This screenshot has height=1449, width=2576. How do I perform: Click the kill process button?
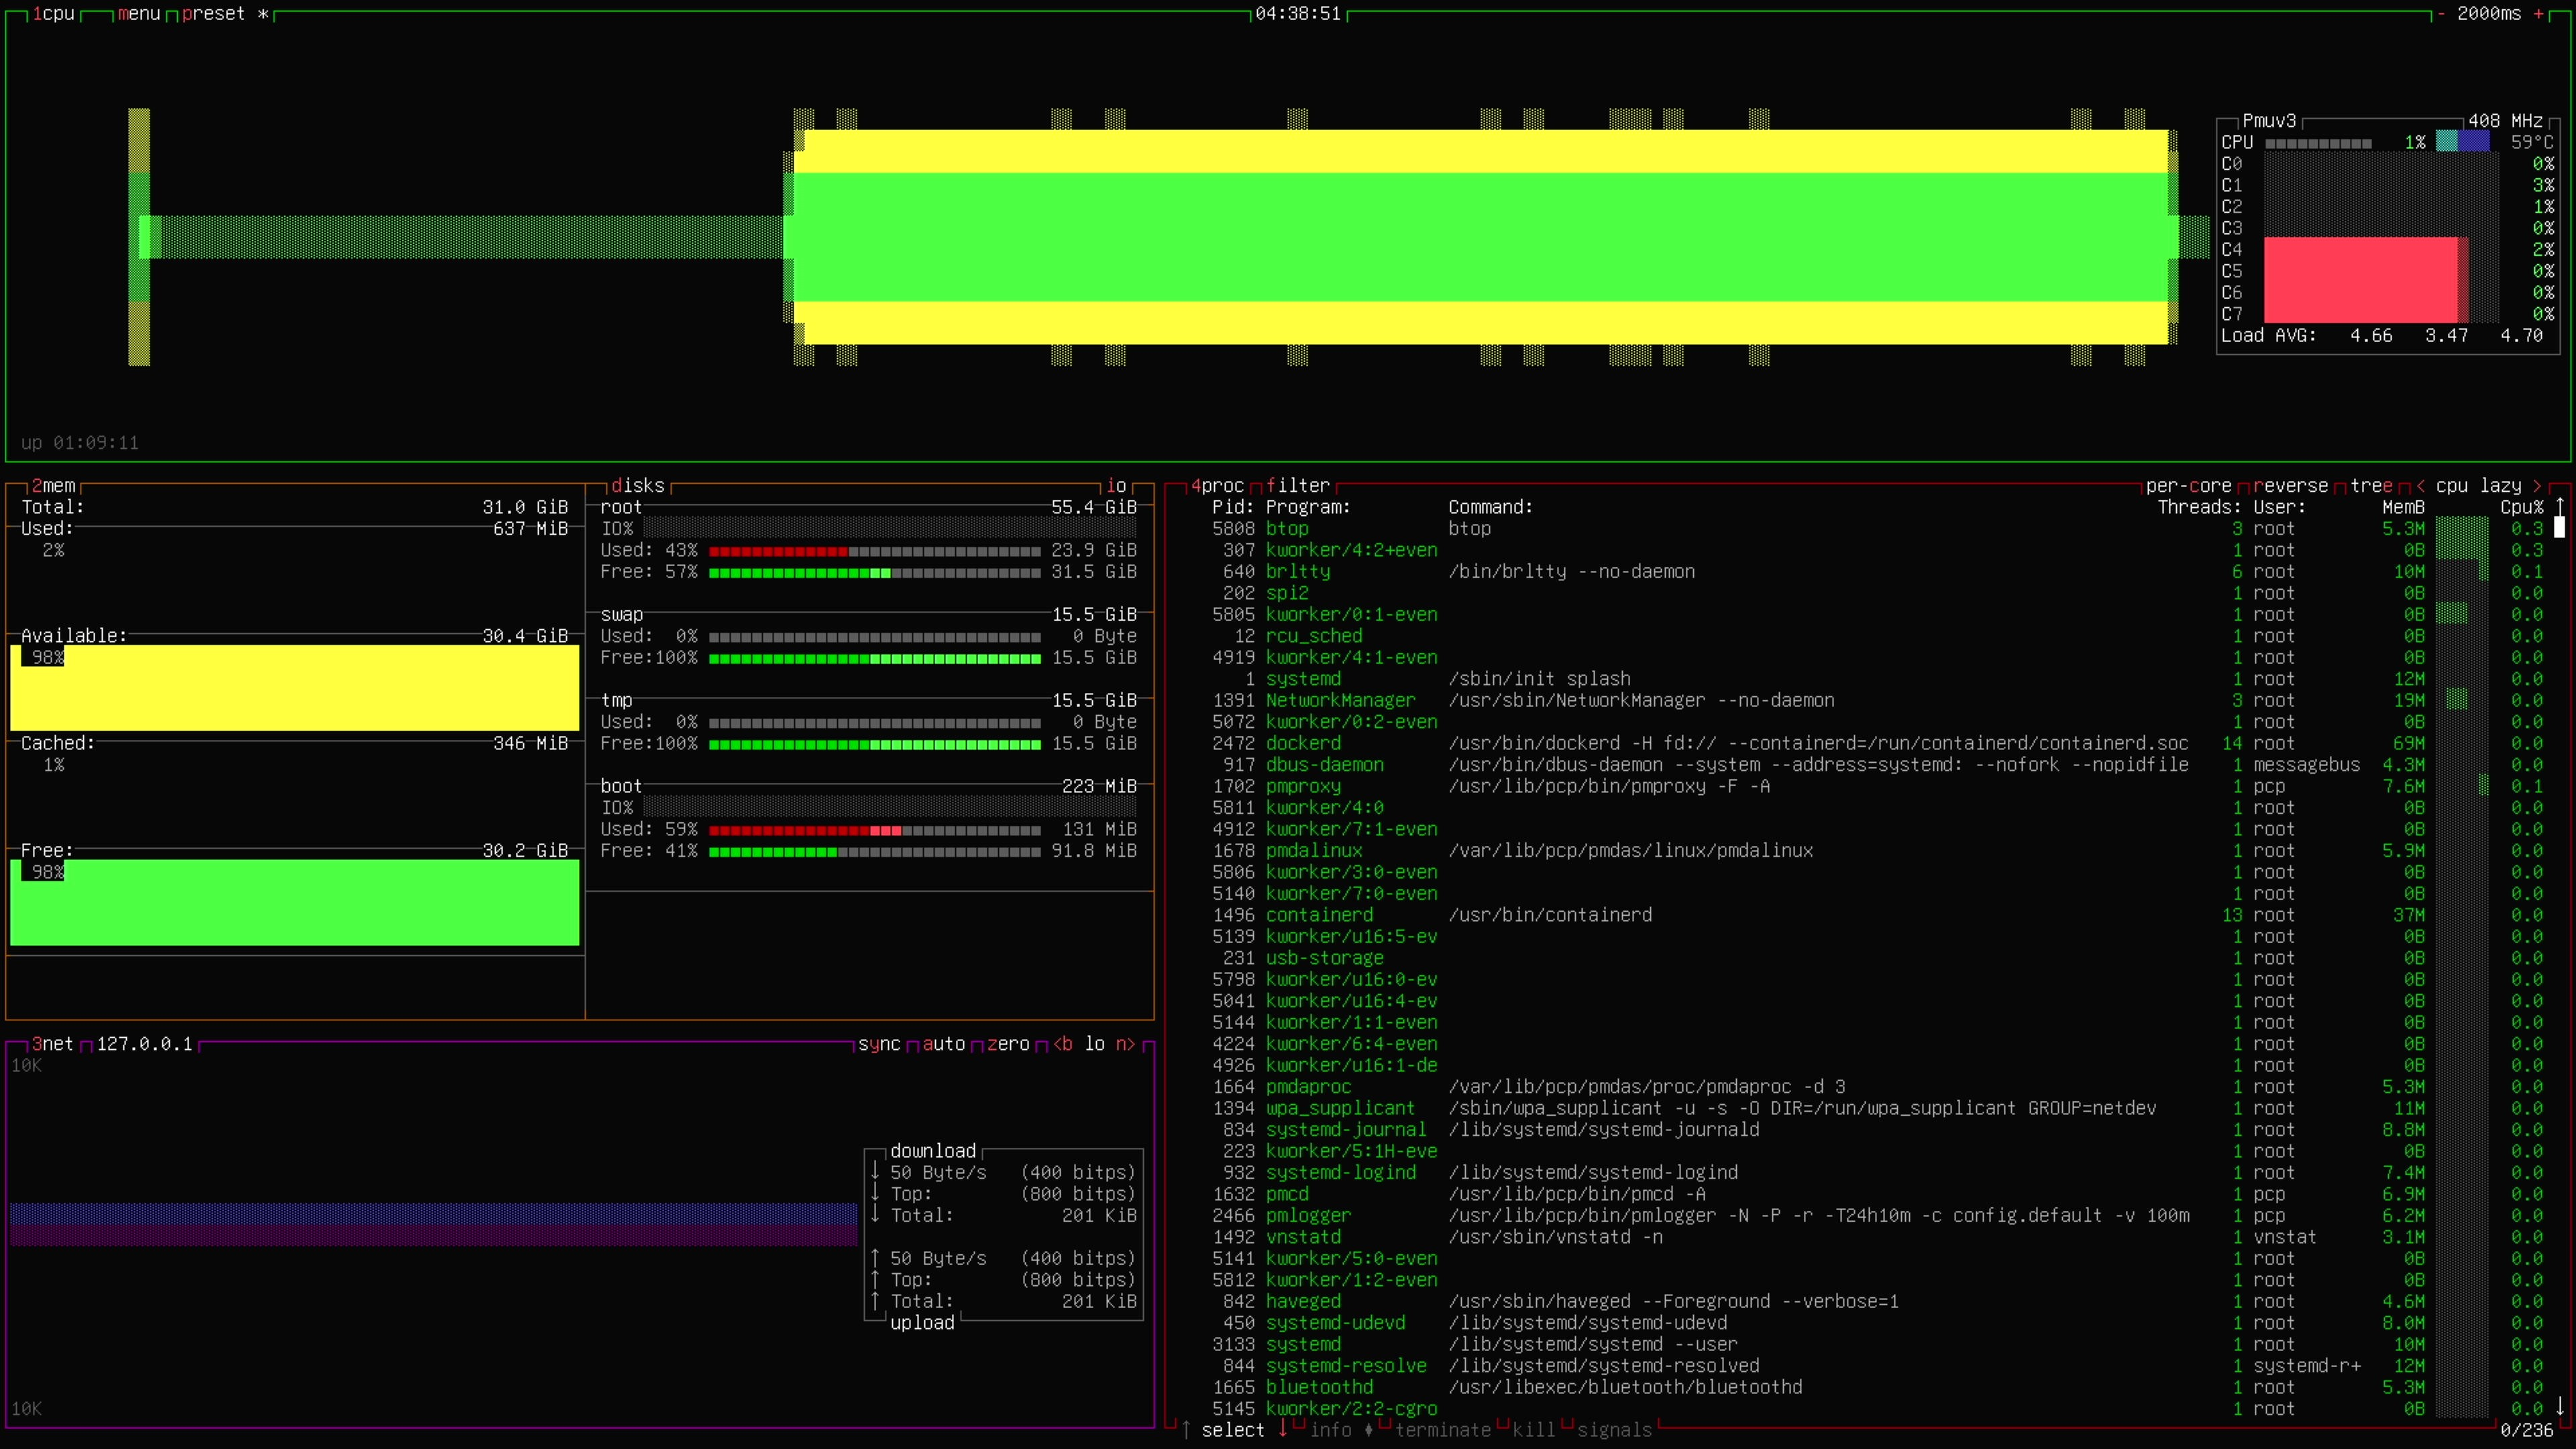[x=1534, y=1430]
